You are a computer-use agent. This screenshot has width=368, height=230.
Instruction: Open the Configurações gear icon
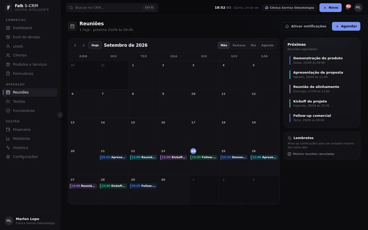coord(8,157)
